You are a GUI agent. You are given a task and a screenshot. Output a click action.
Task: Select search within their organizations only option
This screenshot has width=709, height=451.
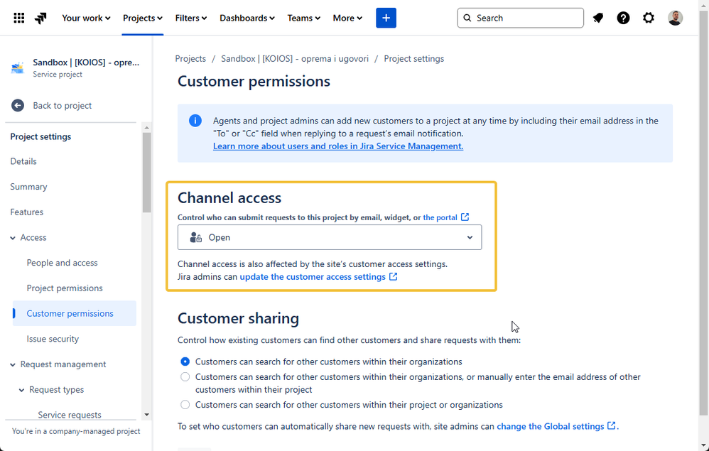point(185,362)
